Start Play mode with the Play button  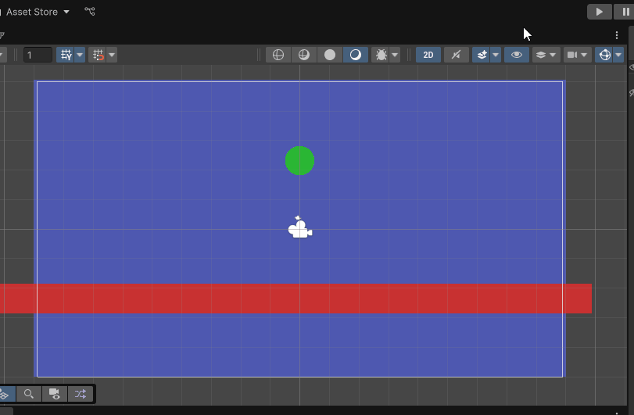coord(600,12)
